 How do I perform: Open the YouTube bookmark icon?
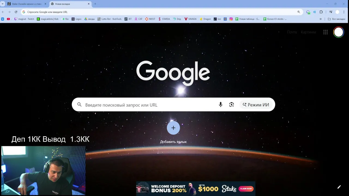click(x=8, y=19)
